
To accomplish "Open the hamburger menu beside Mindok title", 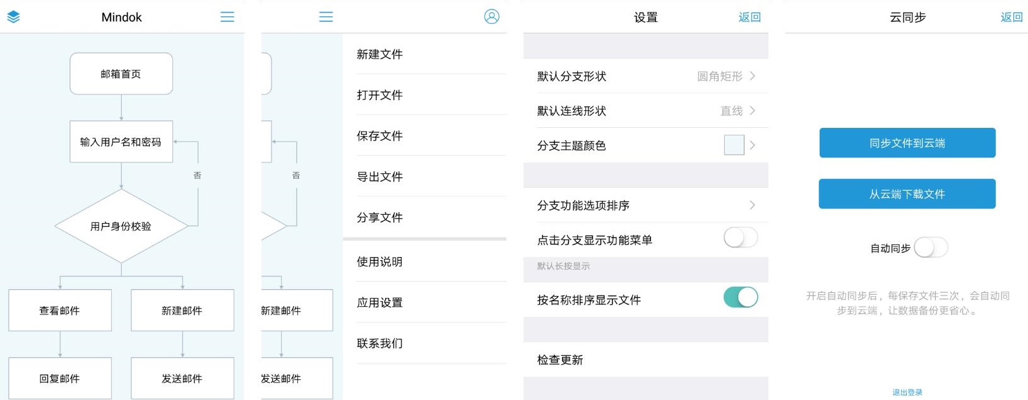I will (x=227, y=17).
